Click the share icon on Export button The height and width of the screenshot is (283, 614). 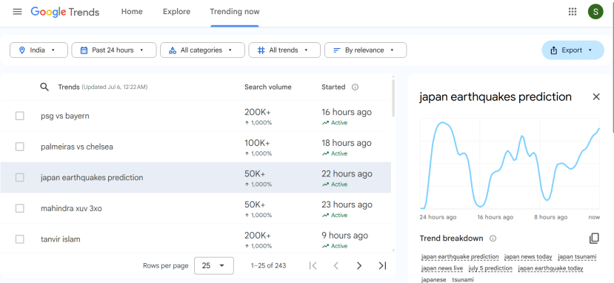point(554,50)
